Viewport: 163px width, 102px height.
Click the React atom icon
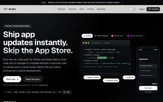[96, 36]
